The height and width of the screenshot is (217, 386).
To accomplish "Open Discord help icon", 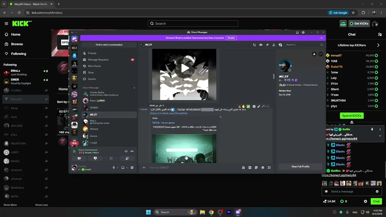I will [x=303, y=32].
